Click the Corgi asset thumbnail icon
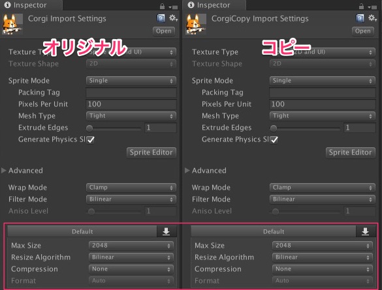 (12, 24)
